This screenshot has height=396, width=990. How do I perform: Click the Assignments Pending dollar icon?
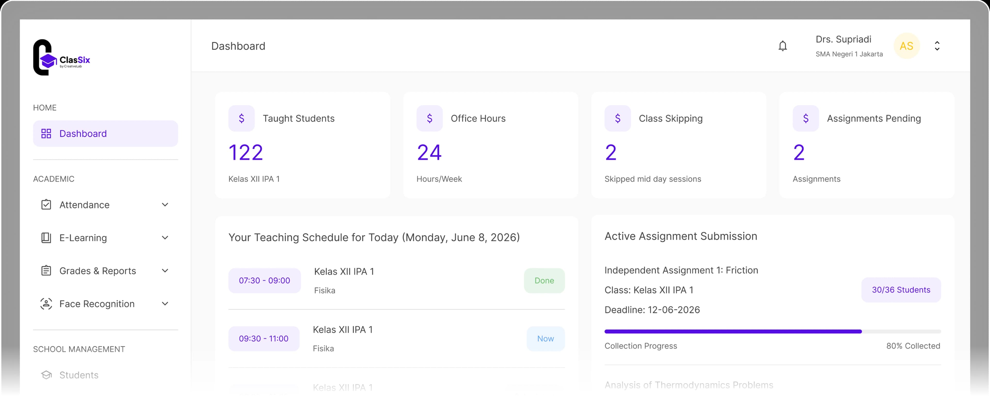point(805,118)
